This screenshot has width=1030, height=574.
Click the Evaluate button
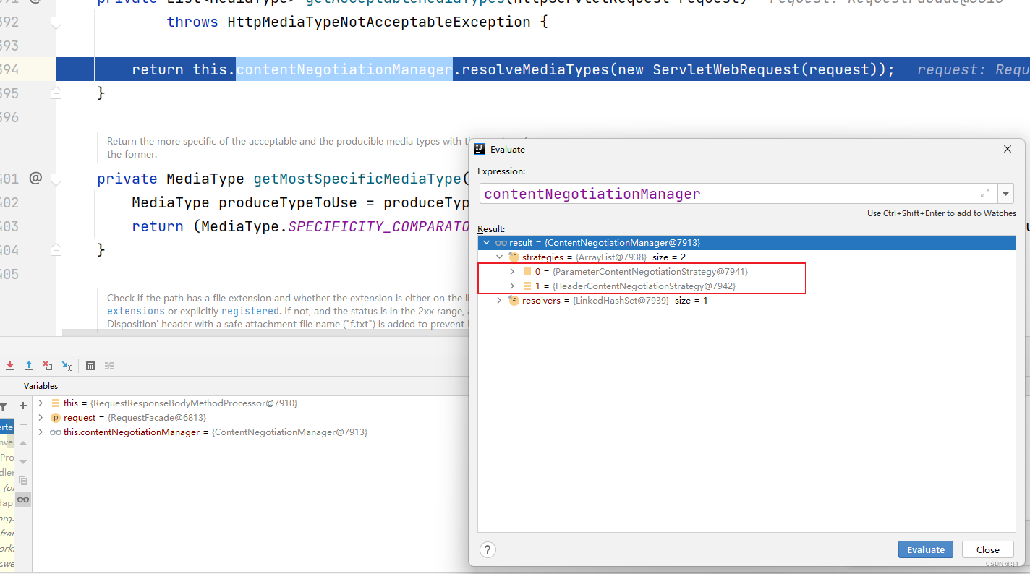click(x=926, y=549)
